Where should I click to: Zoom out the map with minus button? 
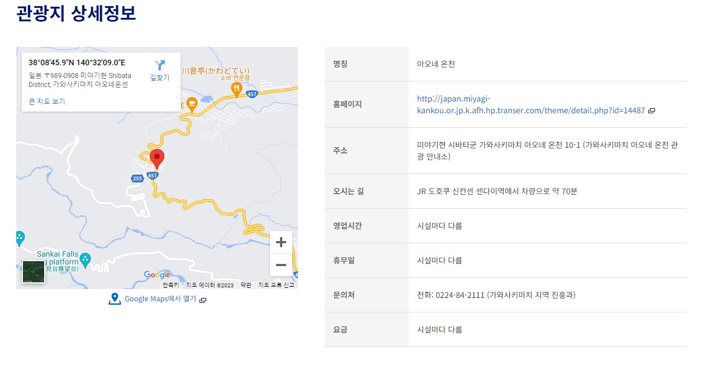[x=281, y=265]
